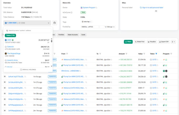The height and width of the screenshot is (115, 179).
Task: Copy destination address in the +109,168.200151 row
Action: 111,60
